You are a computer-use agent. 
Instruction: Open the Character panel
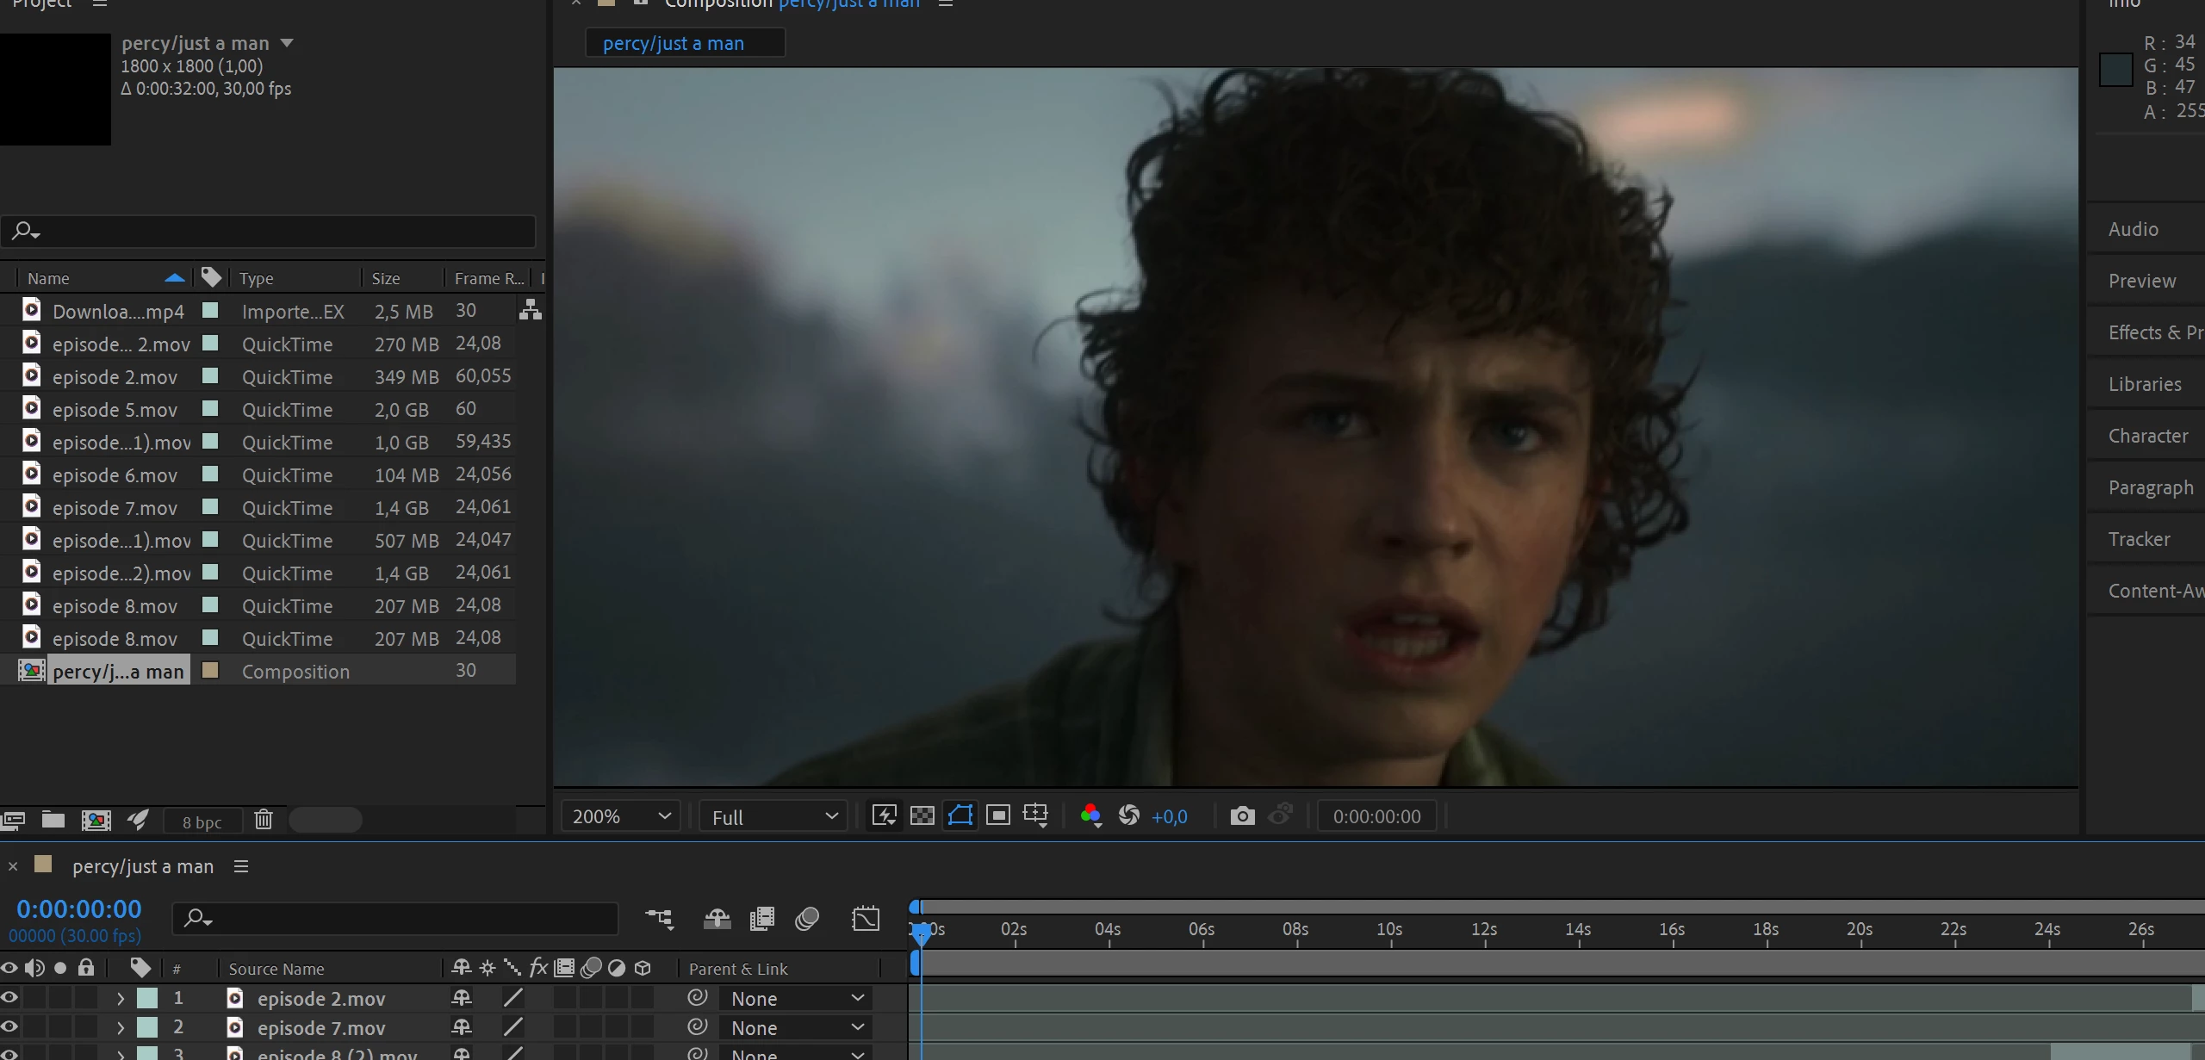coord(2147,436)
